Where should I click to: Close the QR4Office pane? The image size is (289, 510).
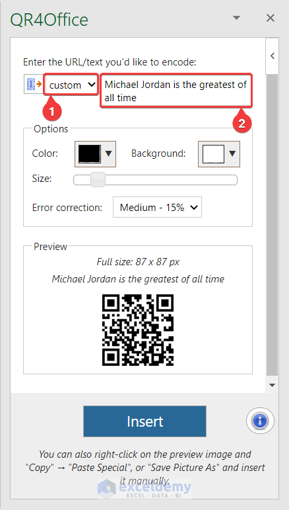271,19
